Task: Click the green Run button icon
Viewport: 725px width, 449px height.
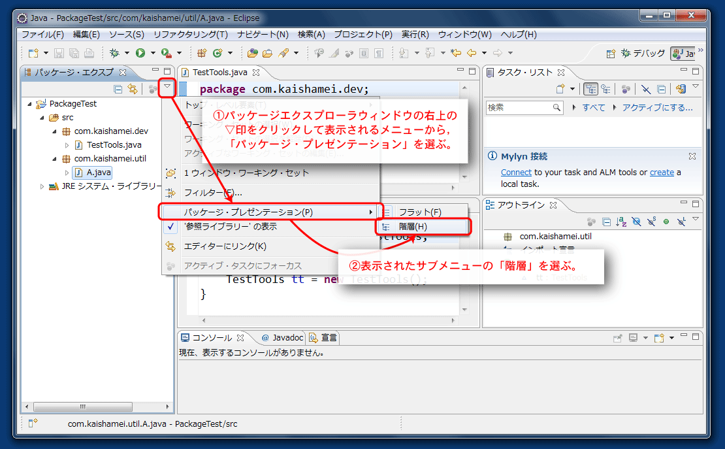Action: 140,53
